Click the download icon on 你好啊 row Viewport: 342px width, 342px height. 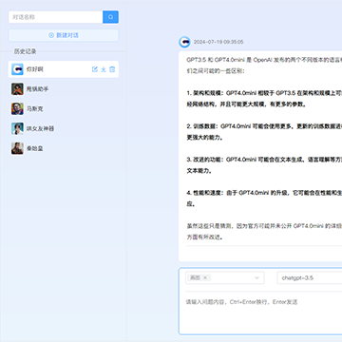104,69
